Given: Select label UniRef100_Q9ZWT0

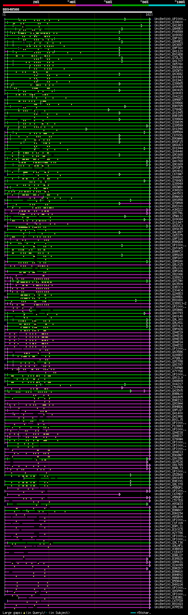Looking at the screenshot, I should click(169, 71).
